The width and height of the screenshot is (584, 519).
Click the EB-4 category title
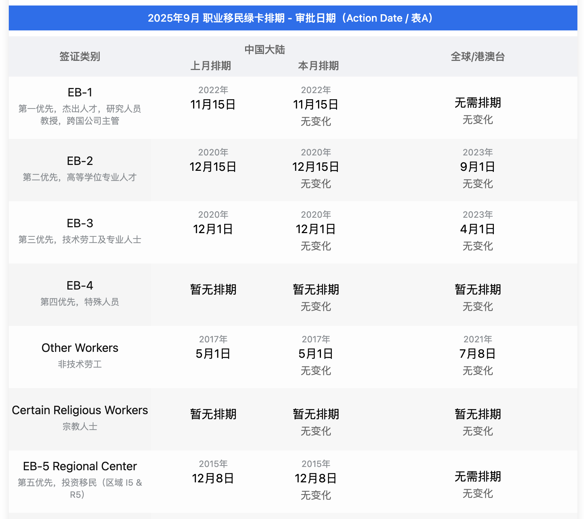click(80, 286)
